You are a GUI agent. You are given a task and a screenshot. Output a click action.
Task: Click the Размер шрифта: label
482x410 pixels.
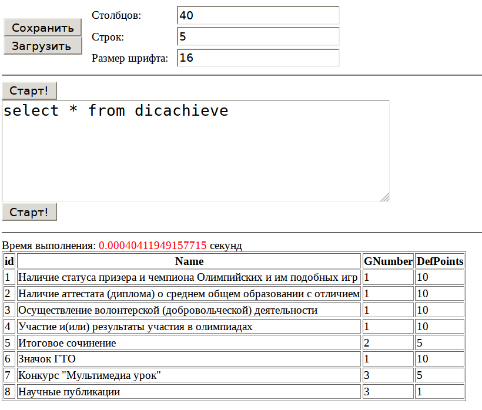130,58
